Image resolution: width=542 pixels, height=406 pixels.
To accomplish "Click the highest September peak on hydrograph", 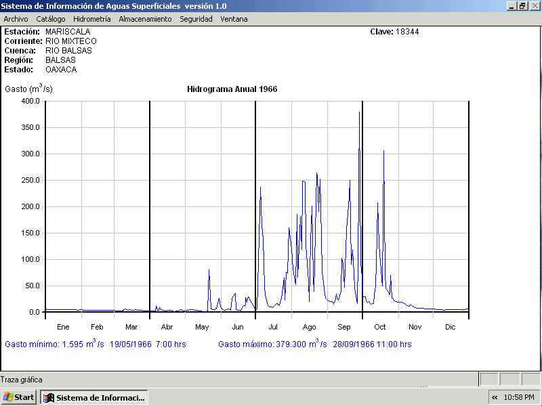I will 359,113.
